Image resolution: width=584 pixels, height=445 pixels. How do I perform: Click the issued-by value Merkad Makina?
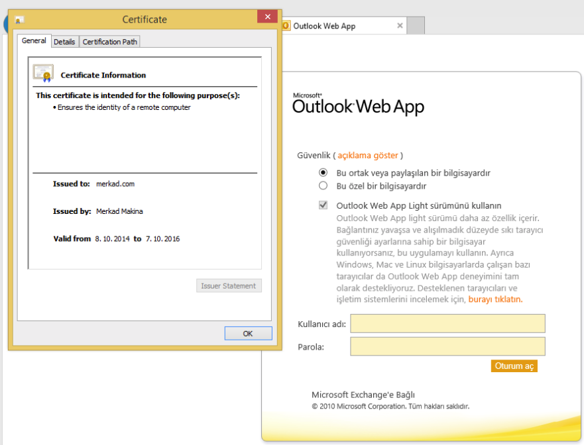pos(119,211)
